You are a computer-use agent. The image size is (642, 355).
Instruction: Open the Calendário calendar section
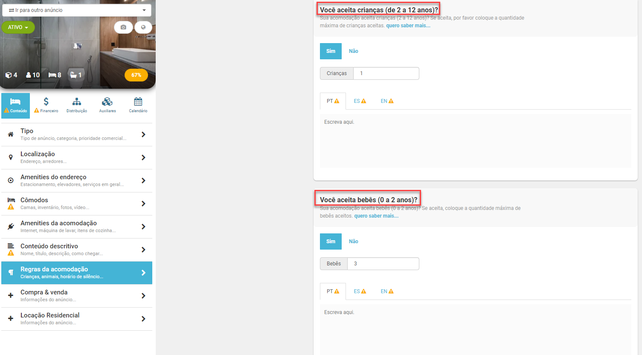tap(138, 105)
